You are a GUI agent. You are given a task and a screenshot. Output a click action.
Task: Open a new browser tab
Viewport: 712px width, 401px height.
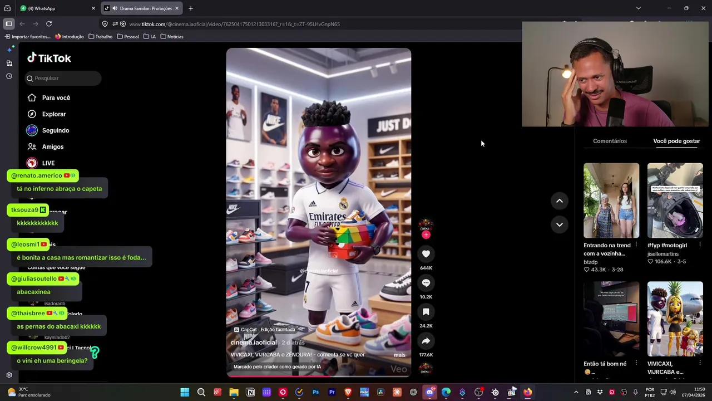coord(191,8)
